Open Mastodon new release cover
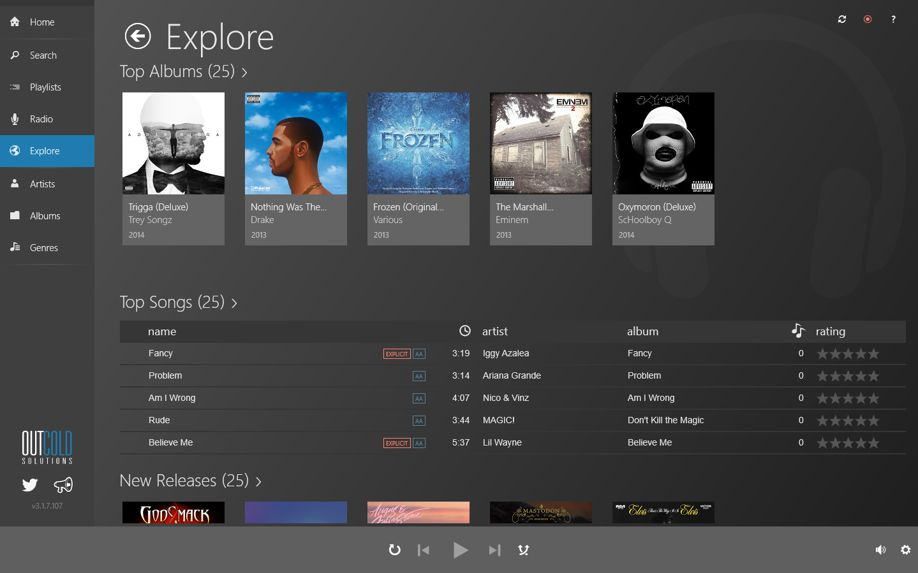This screenshot has width=918, height=573. point(541,512)
